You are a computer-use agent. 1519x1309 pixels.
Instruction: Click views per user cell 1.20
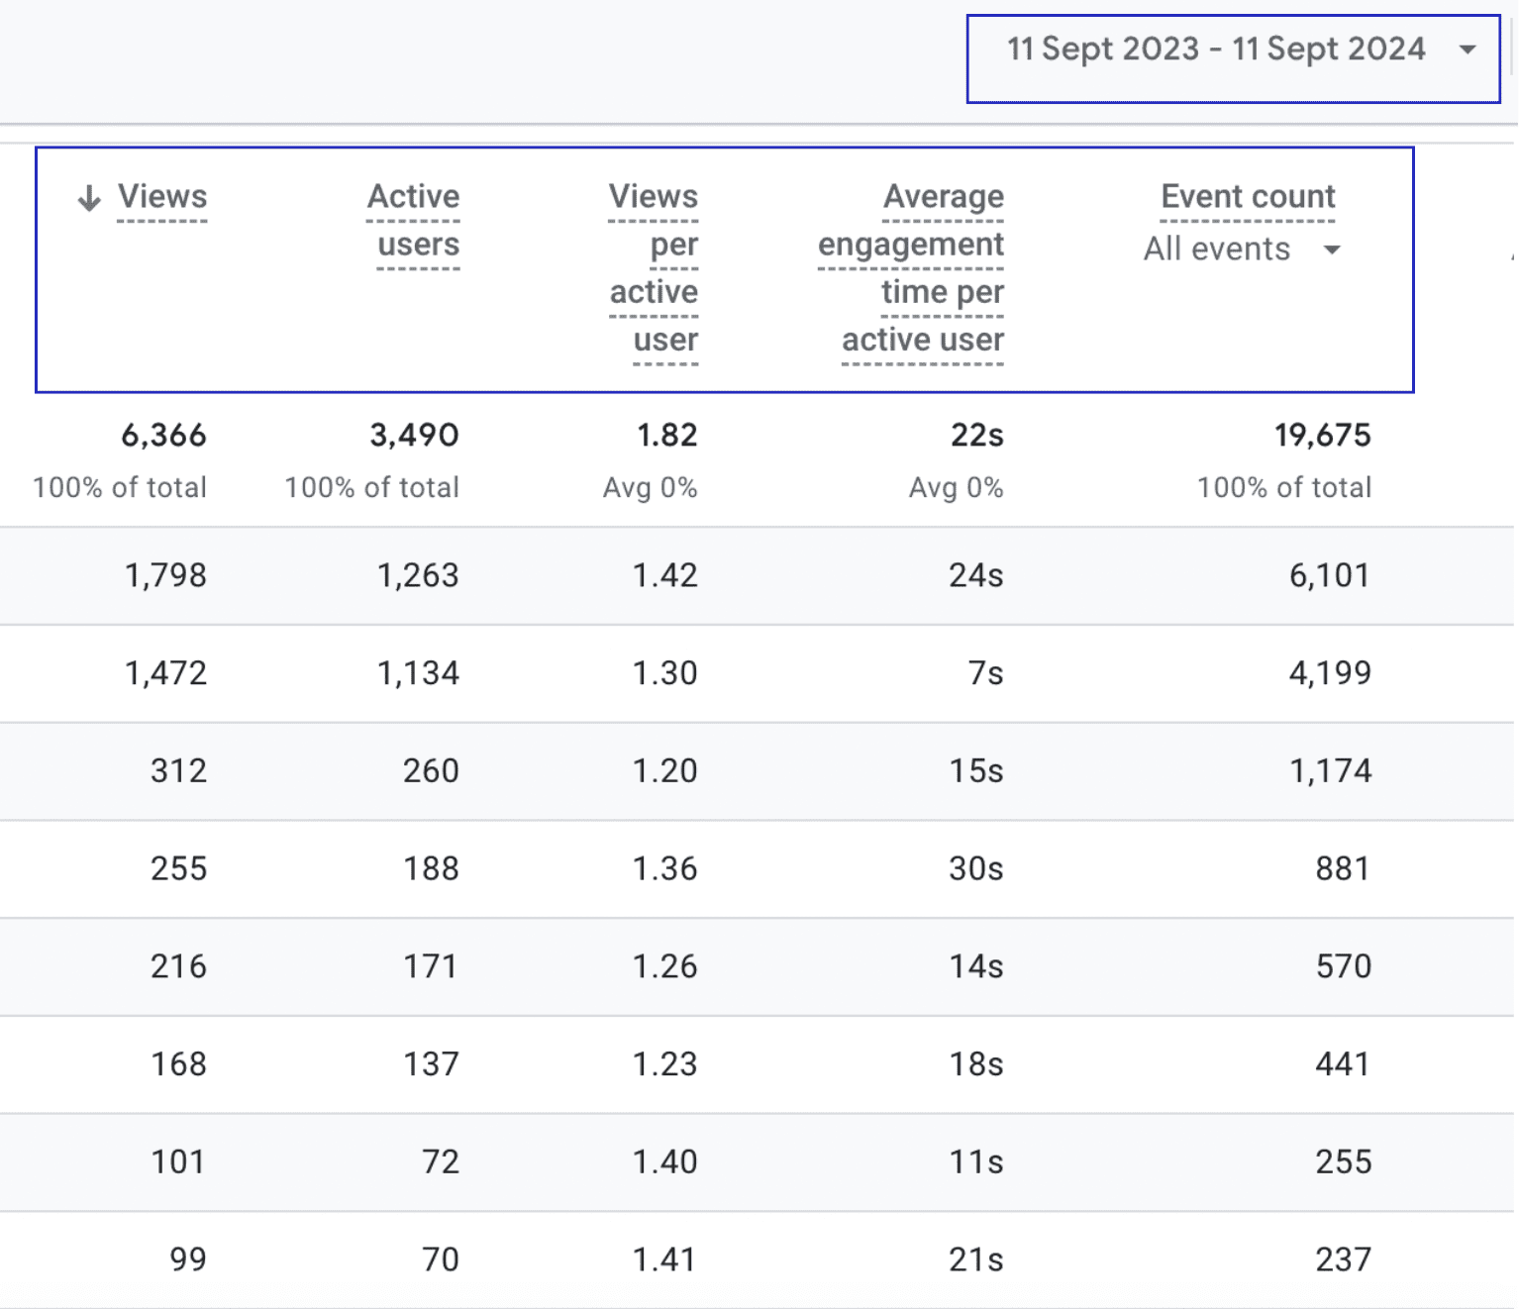click(x=665, y=770)
